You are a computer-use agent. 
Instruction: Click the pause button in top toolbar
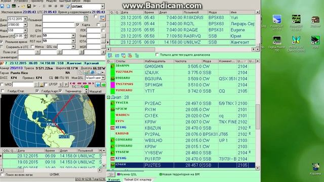[44, 6]
